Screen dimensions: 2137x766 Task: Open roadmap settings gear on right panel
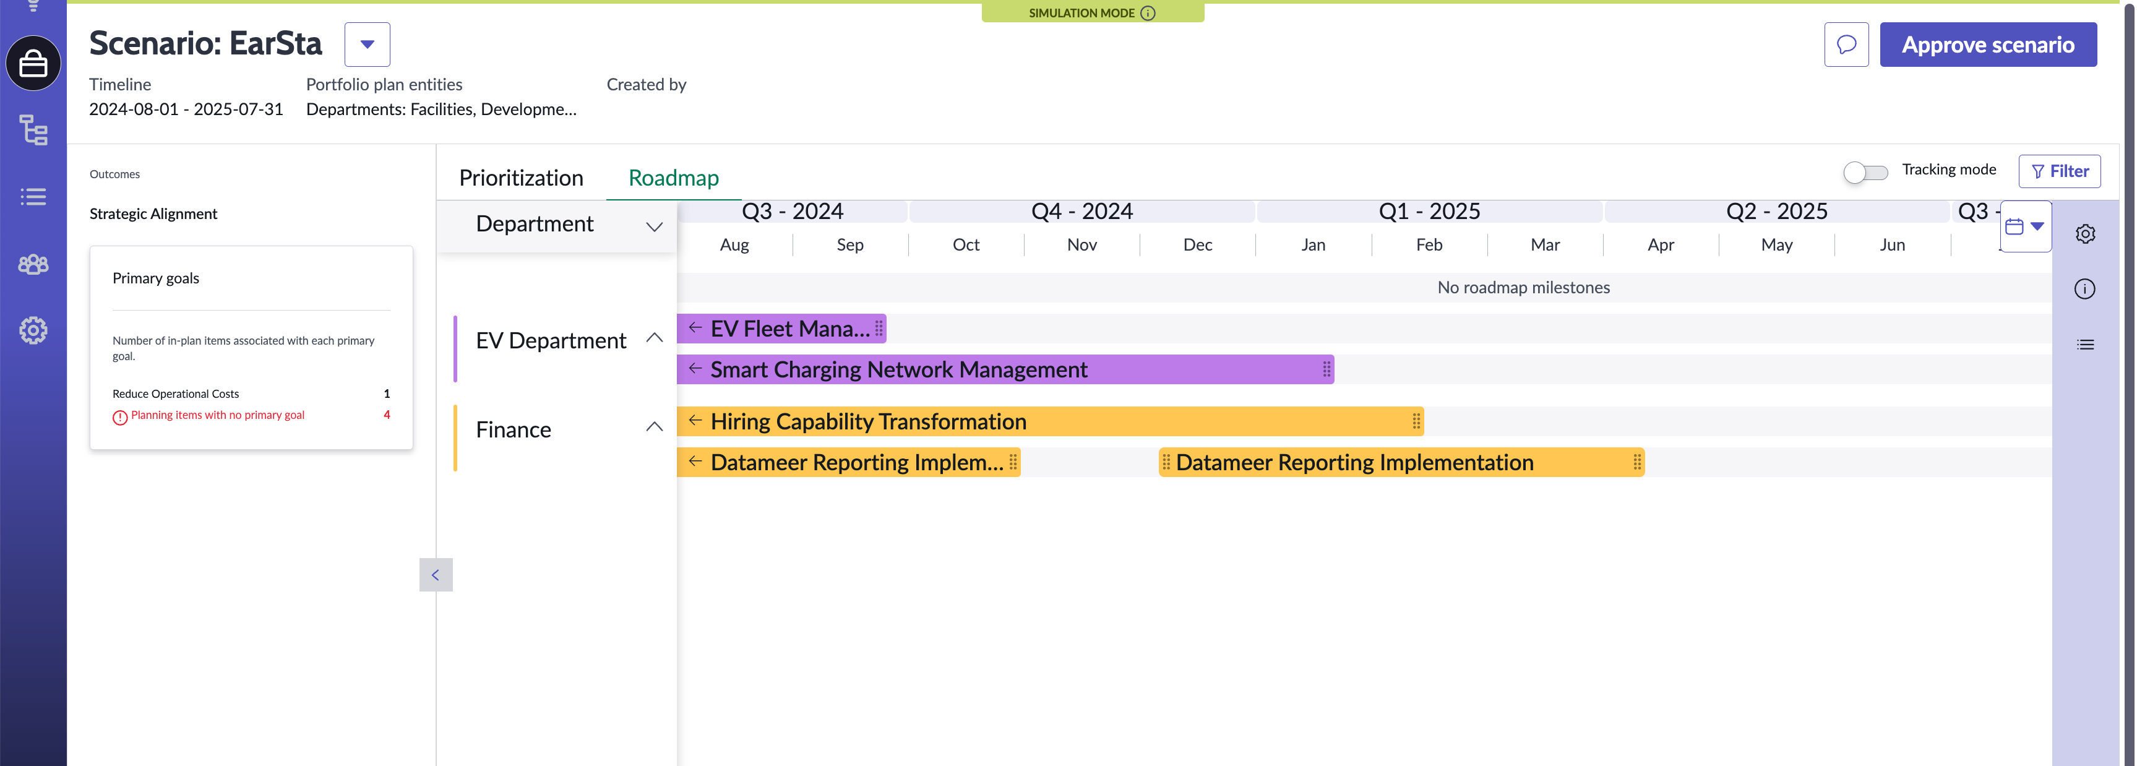pos(2085,234)
